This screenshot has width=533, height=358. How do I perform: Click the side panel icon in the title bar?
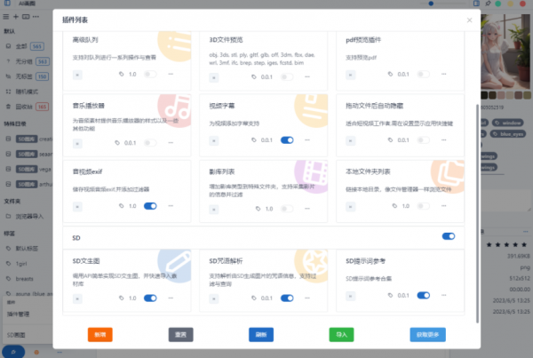(476, 4)
